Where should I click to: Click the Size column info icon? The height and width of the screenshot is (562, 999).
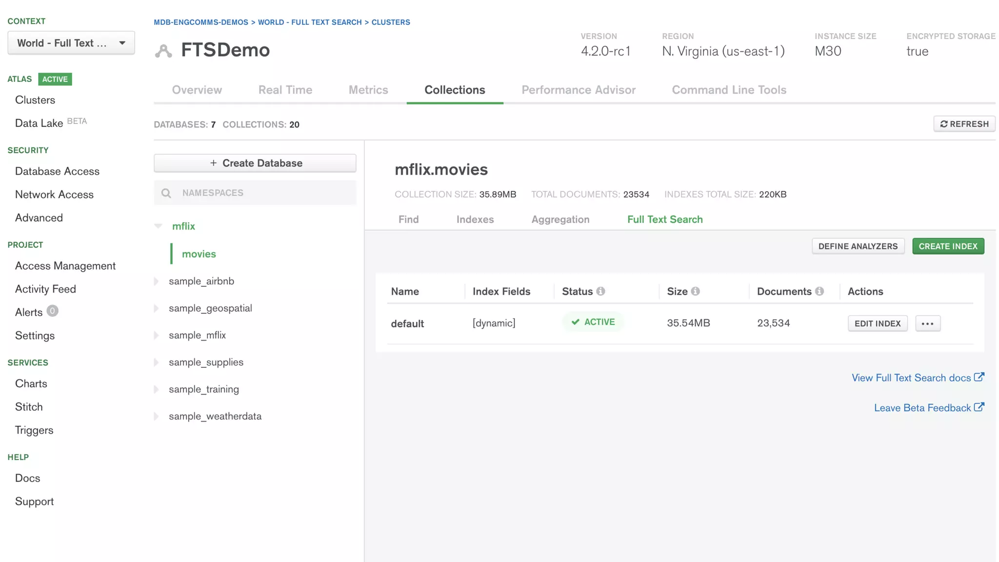[x=695, y=291]
